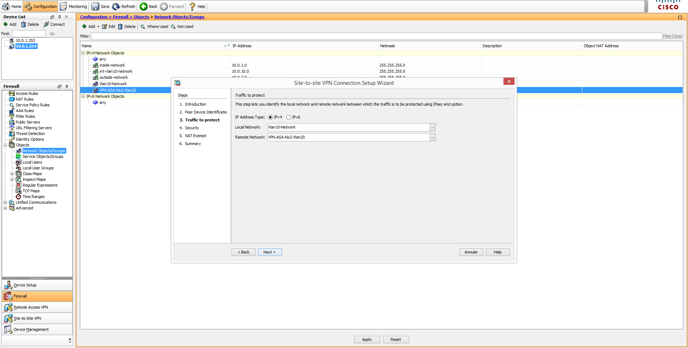Screen dimensions: 688x348
Task: Connect to device in Device List
Action: point(54,24)
